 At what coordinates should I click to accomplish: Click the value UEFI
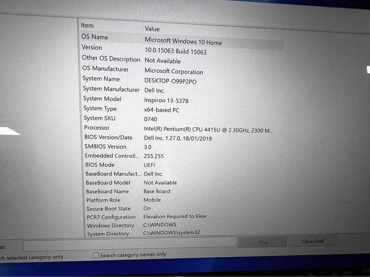tap(149, 165)
